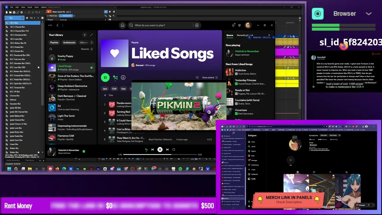This screenshot has width=382, height=215.
Task: Open VEGAS Edit menu
Action: click(17, 7)
